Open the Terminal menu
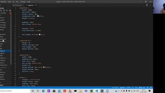This screenshot has width=165, height=93. pyautogui.click(x=23, y=2)
